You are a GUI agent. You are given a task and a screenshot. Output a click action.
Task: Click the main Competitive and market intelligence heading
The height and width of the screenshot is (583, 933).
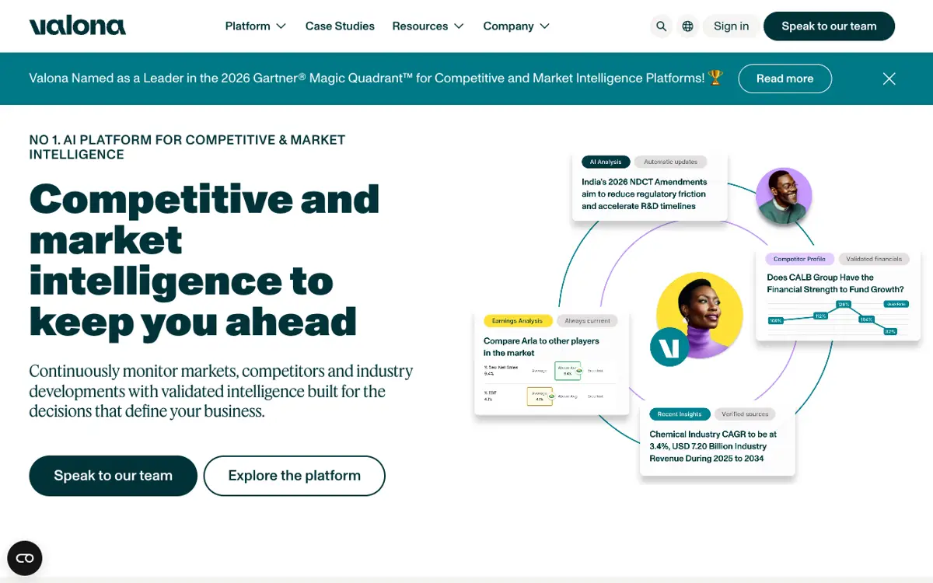[x=204, y=260]
